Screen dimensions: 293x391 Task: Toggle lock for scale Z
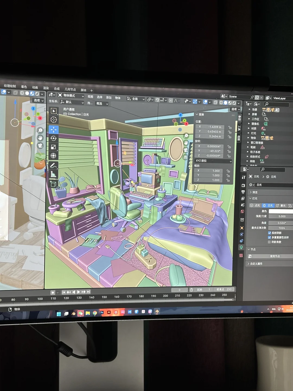point(228,180)
